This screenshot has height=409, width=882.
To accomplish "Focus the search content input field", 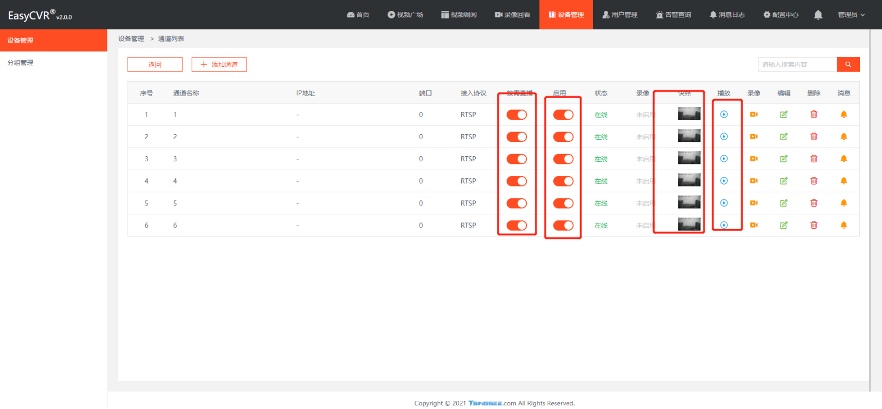I will [797, 64].
